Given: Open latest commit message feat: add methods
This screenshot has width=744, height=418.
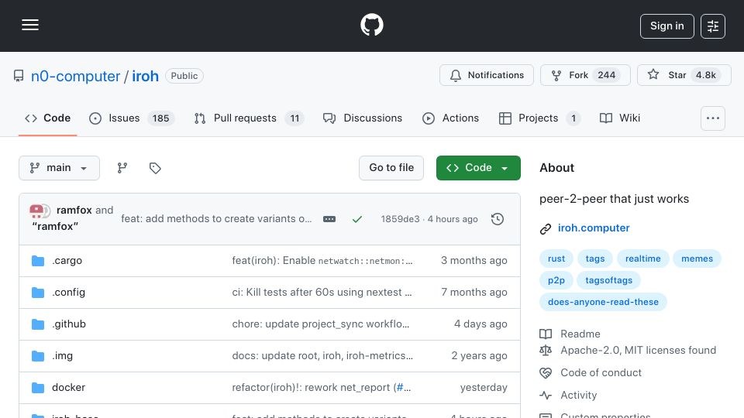Looking at the screenshot, I should 216,218.
